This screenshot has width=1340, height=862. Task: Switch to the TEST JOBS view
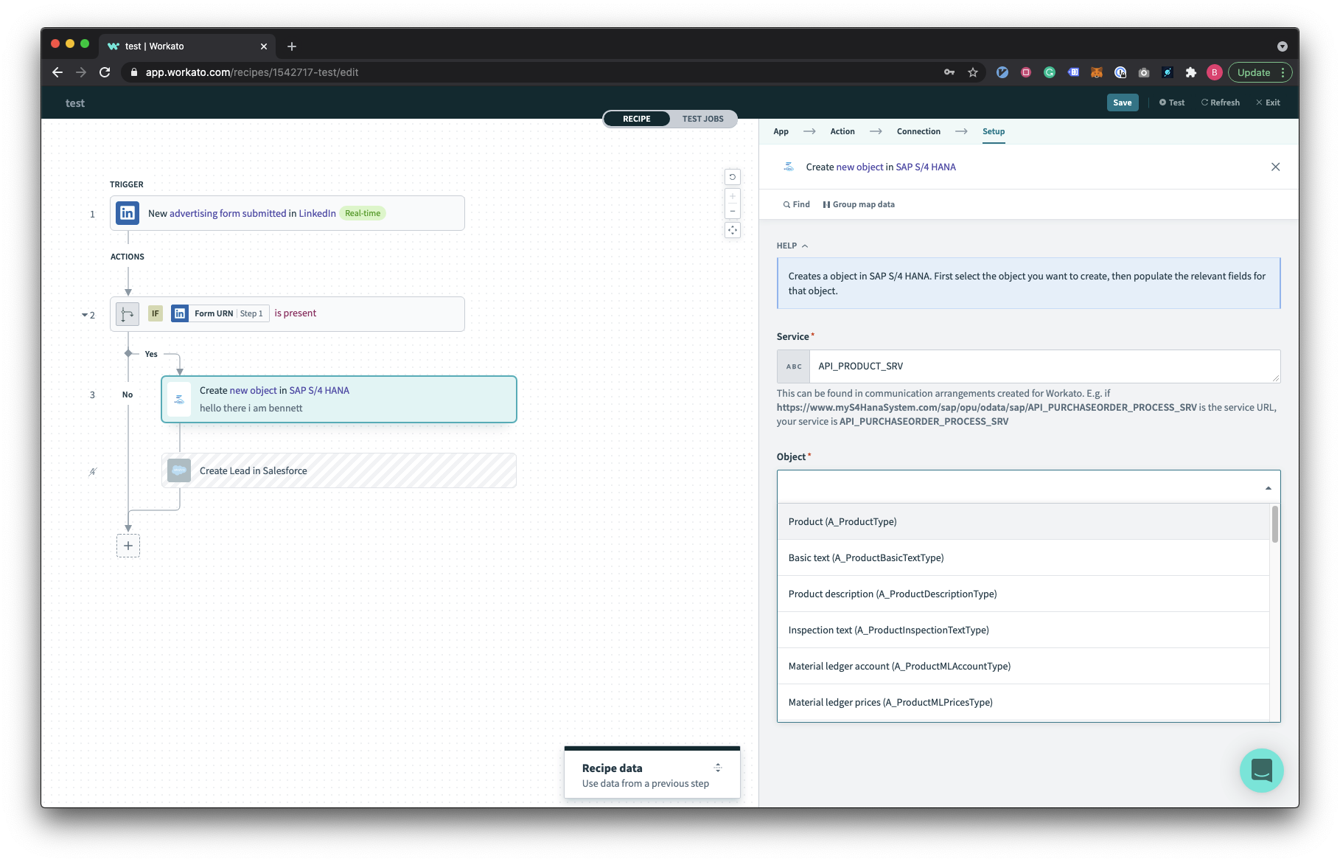click(702, 118)
